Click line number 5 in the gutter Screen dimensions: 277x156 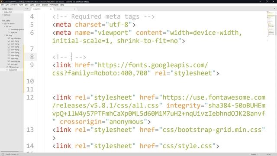pos(32,25)
